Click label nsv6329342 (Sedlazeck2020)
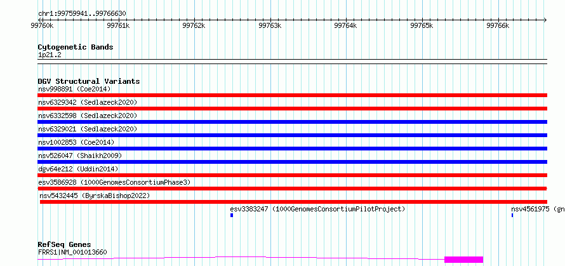 [x=88, y=102]
